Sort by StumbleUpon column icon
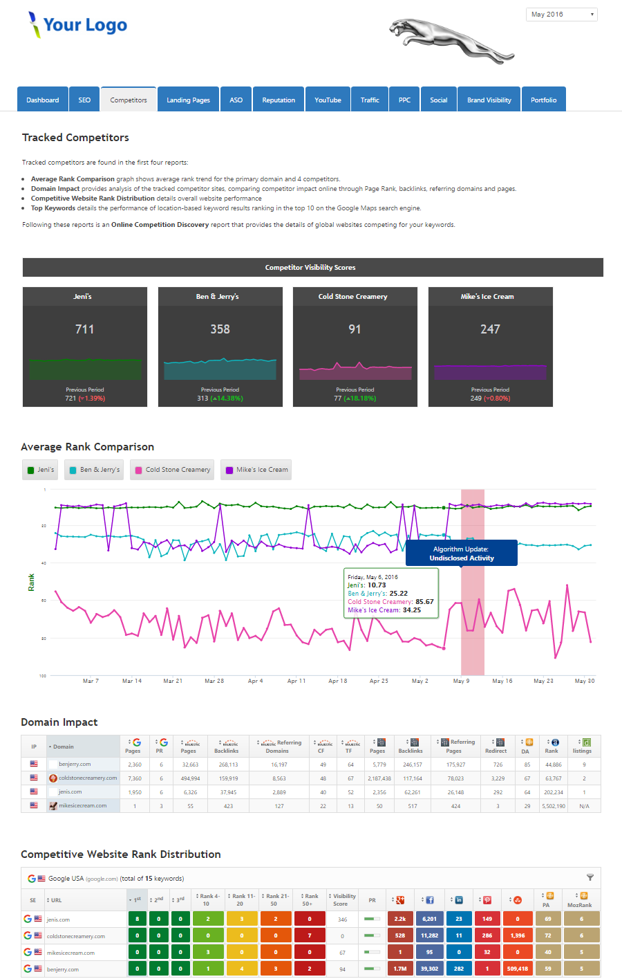The width and height of the screenshot is (622, 979). [517, 899]
